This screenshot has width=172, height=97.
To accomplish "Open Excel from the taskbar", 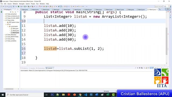I will click(108, 95).
